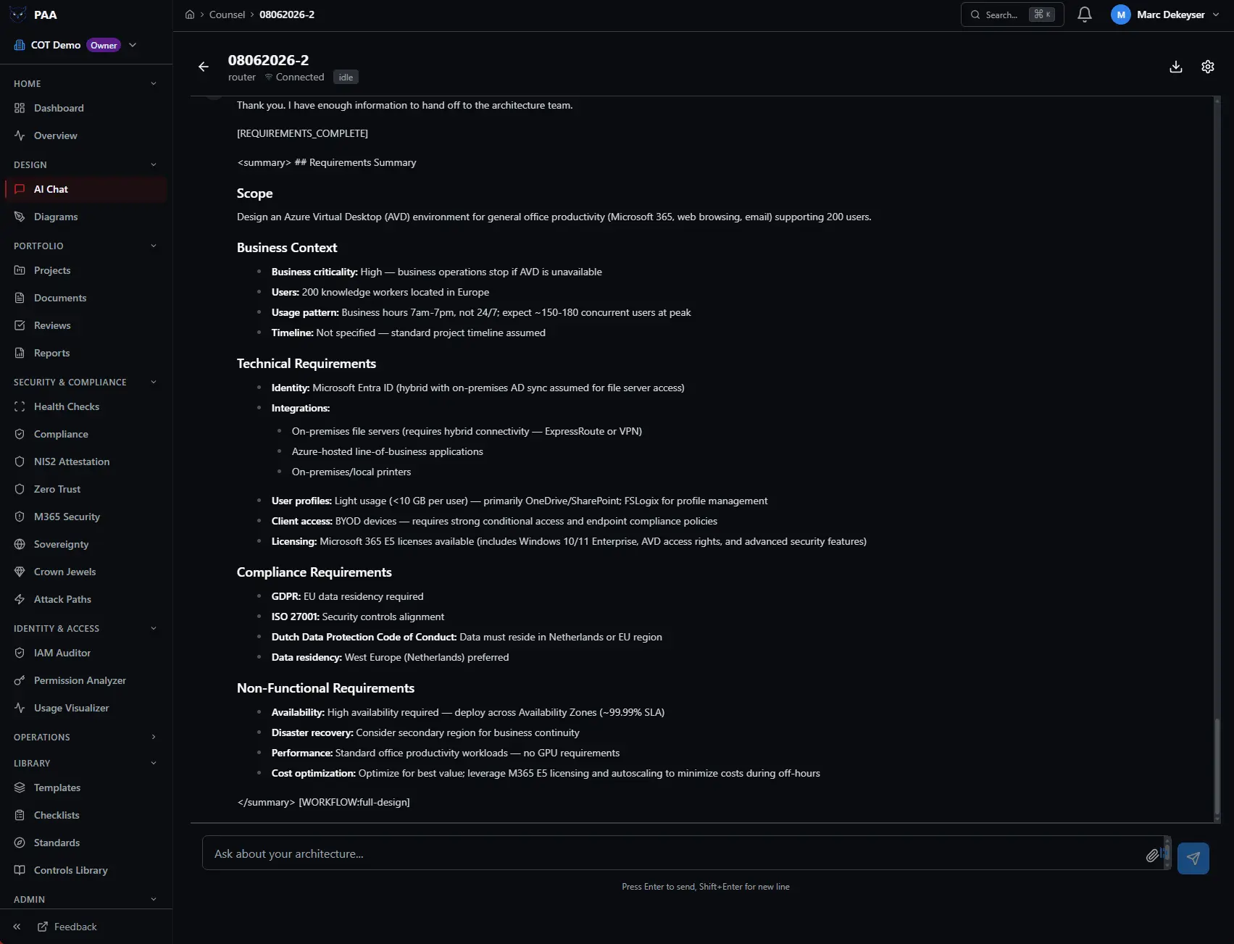Download the conversation with the download icon
The height and width of the screenshot is (944, 1234).
point(1176,67)
